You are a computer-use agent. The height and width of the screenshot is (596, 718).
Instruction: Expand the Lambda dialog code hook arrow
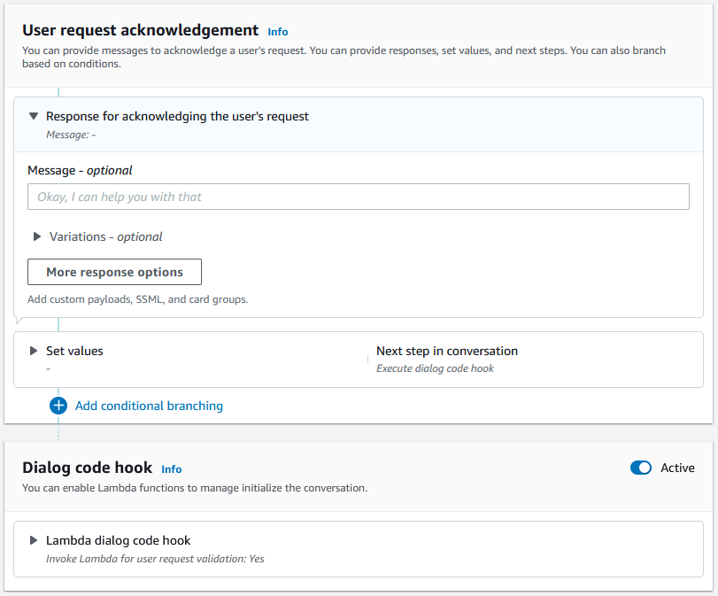pyautogui.click(x=34, y=540)
